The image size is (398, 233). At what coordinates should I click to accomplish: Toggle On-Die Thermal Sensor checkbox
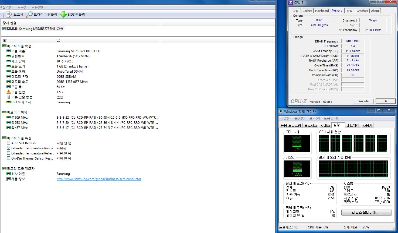9,158
